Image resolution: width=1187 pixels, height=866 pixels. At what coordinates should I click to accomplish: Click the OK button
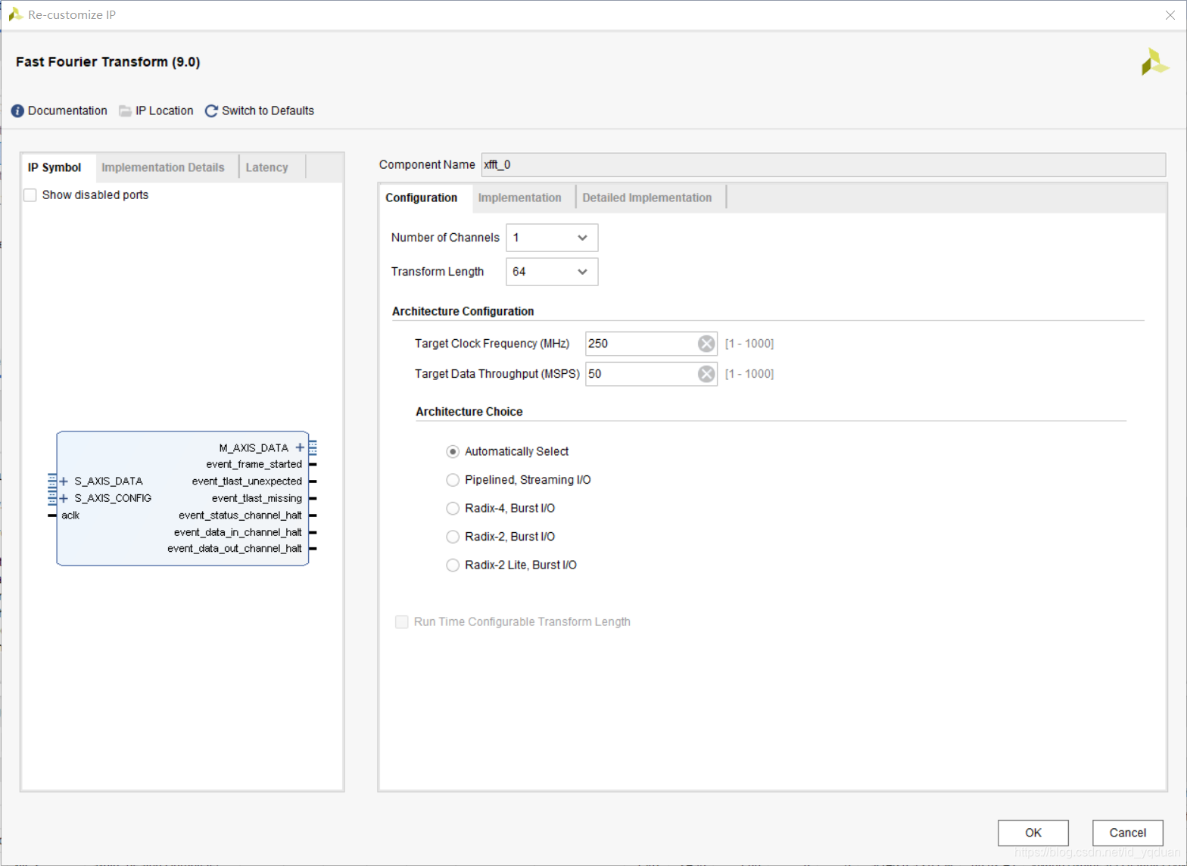pos(1033,833)
